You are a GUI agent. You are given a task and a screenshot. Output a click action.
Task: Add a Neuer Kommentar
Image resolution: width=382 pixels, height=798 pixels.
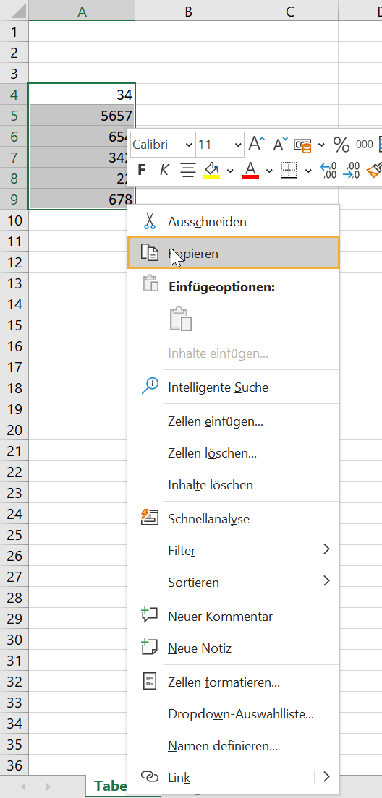click(x=233, y=617)
